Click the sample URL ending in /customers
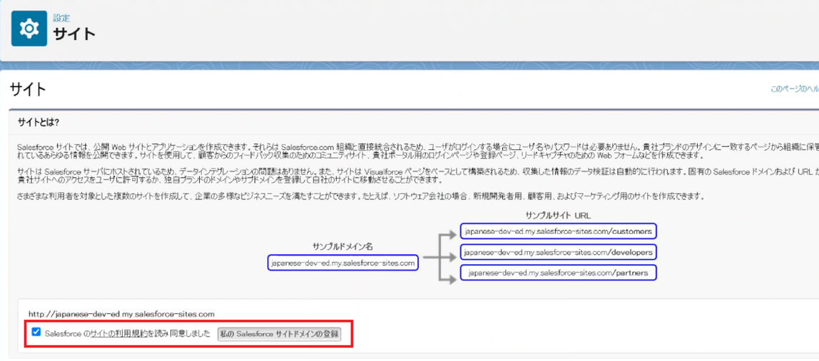Screen dimensions: 819x361 [559, 230]
